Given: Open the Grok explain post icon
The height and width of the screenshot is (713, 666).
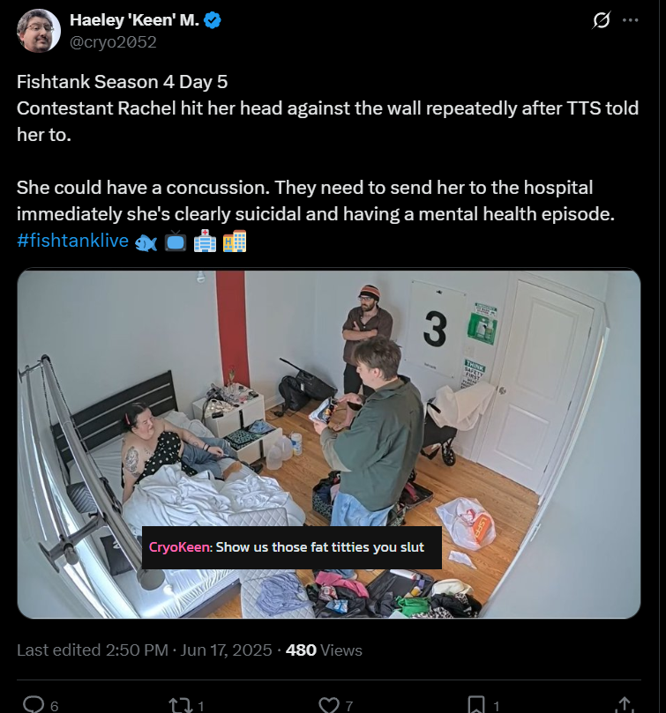Looking at the screenshot, I should [602, 20].
